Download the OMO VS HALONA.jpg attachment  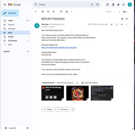(47, 97)
